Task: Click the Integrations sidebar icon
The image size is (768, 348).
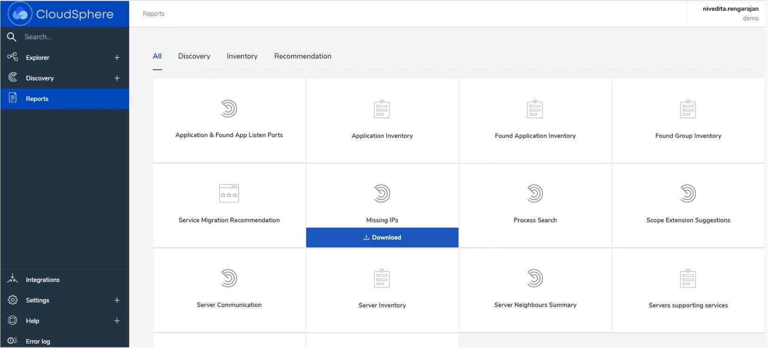Action: coord(13,279)
